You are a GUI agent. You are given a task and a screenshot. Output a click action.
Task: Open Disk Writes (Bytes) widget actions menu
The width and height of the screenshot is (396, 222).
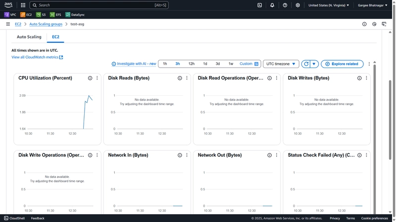pyautogui.click(x=366, y=78)
